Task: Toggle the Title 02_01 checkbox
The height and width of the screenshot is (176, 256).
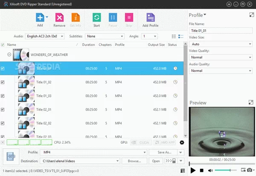Action: point(3,109)
